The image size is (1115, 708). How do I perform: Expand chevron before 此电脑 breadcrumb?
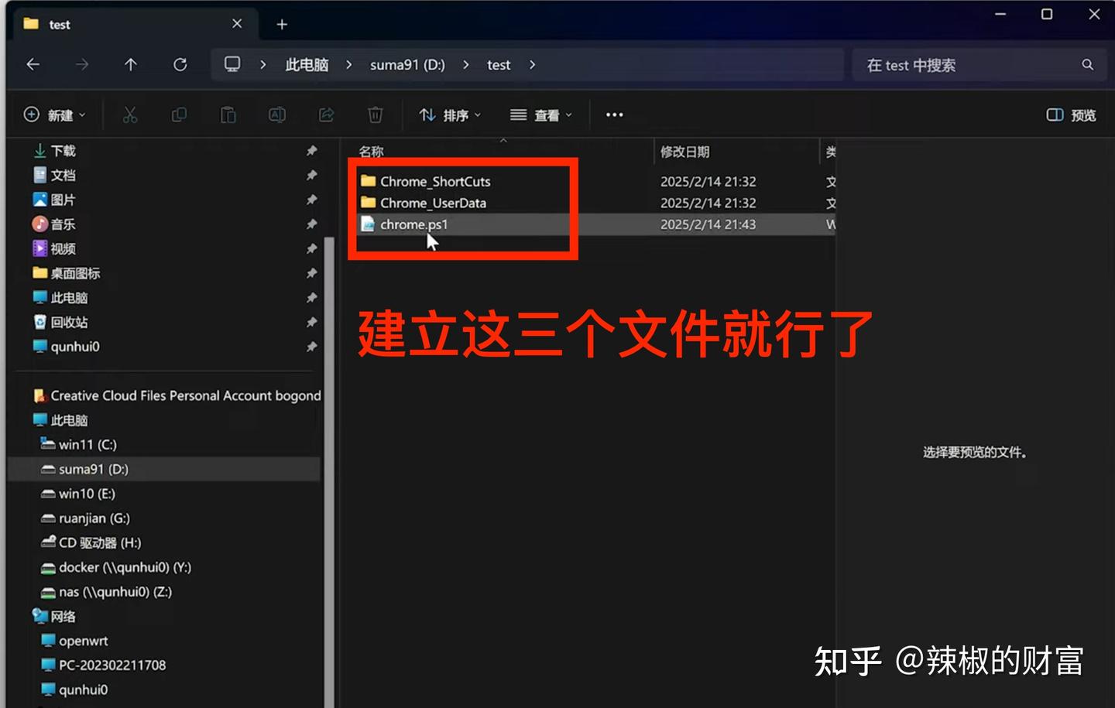click(x=263, y=65)
